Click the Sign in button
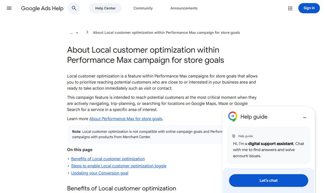Image resolution: width=325 pixels, height=193 pixels. (309, 8)
